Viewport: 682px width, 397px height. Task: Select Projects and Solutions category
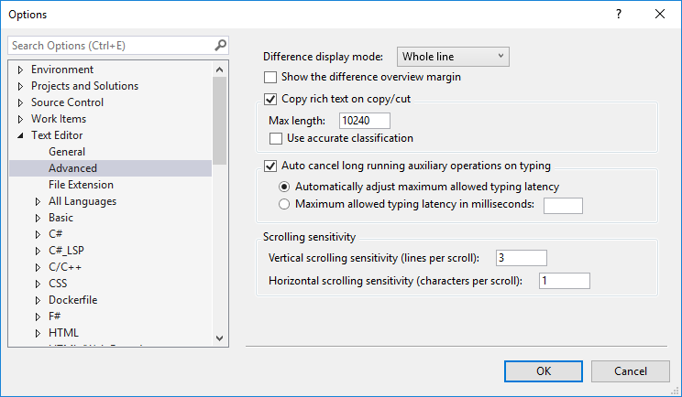click(85, 86)
